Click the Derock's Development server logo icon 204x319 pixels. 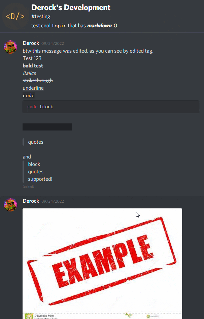tap(15, 16)
